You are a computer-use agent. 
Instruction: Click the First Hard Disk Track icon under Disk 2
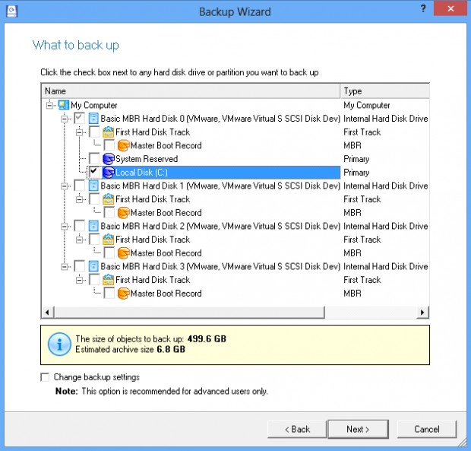click(108, 240)
